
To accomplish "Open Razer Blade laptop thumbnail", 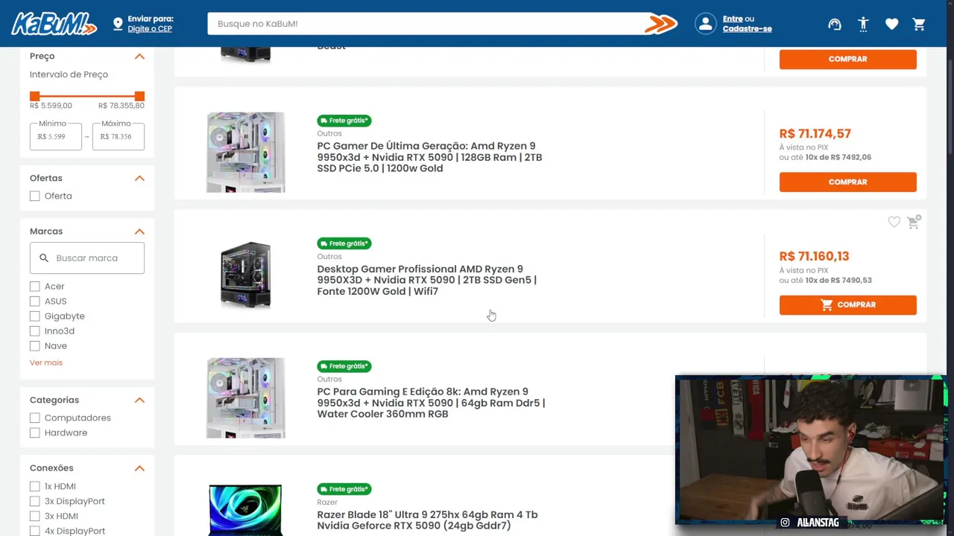I will coord(245,510).
